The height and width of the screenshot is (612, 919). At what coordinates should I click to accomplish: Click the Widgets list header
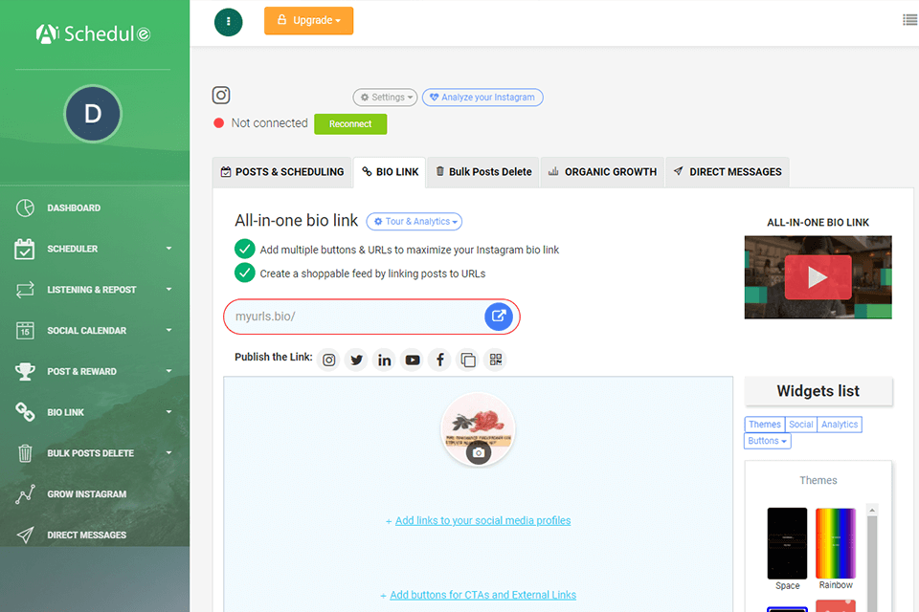[x=818, y=391]
